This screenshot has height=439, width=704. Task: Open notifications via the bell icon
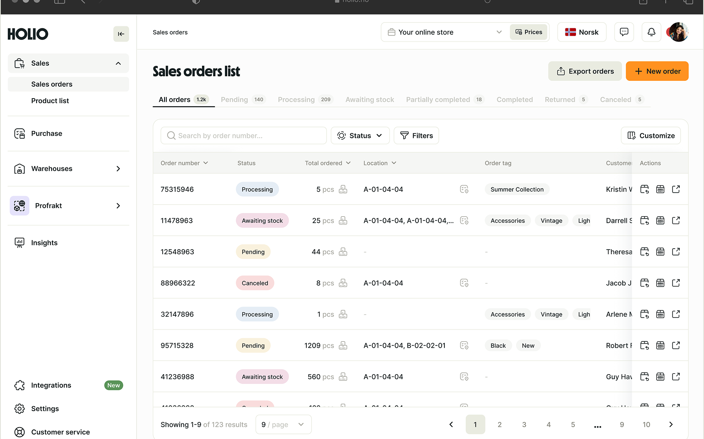(x=651, y=32)
